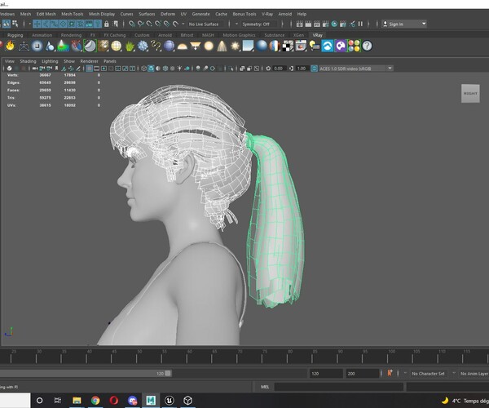Click the range slider handle at 120
This screenshot has height=408, width=489.
(168, 374)
